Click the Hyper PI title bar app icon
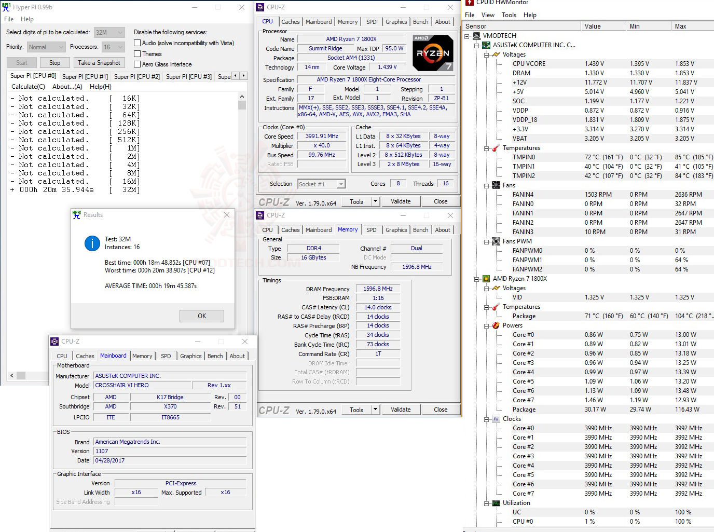The height and width of the screenshot is (532, 714). pos(6,7)
